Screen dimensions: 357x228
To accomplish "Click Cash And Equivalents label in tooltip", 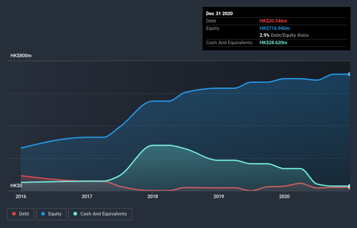I will [229, 42].
